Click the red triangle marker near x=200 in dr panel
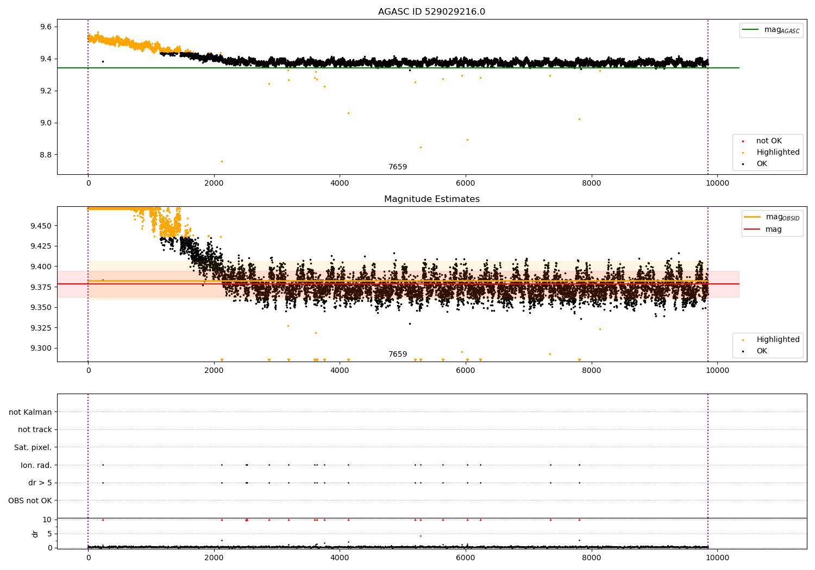Image resolution: width=815 pixels, height=570 pixels. click(103, 520)
